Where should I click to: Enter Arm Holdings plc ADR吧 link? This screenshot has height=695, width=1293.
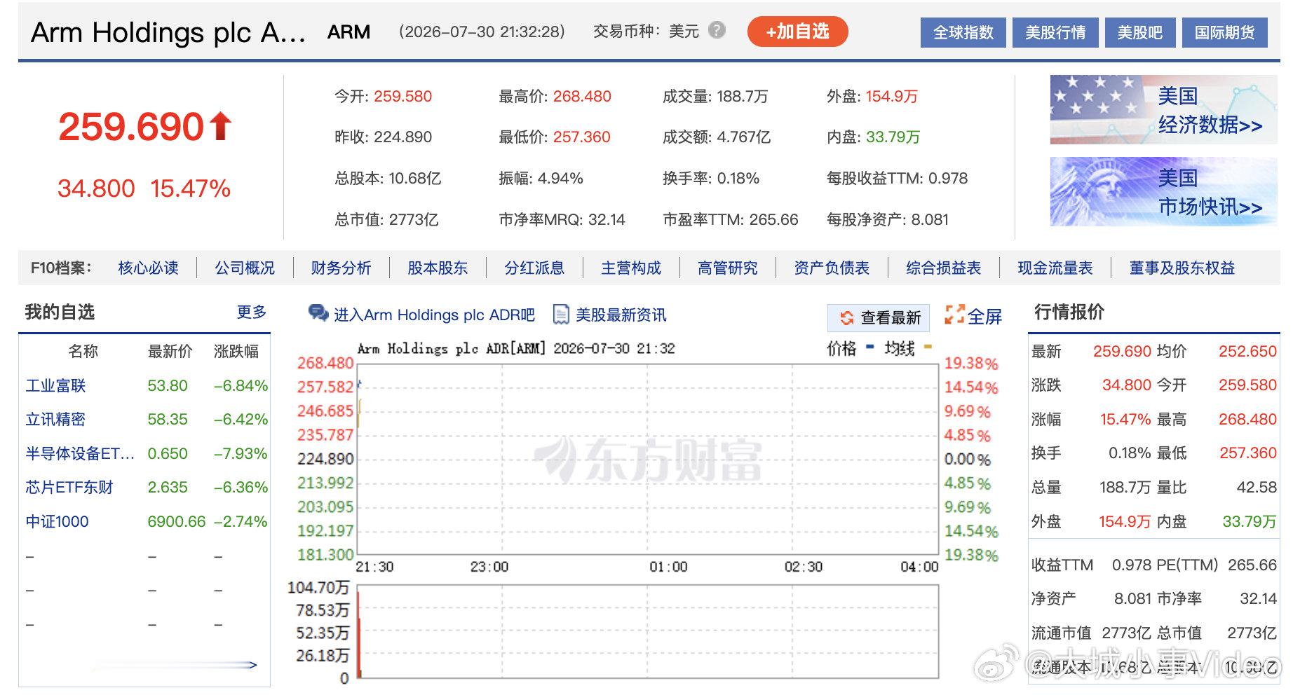(x=434, y=315)
